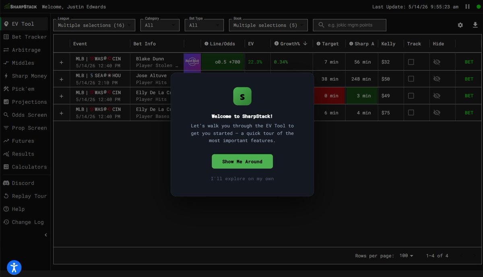Open EV Tool in the sidebar
Screen dimensions: 483x277
24,24
